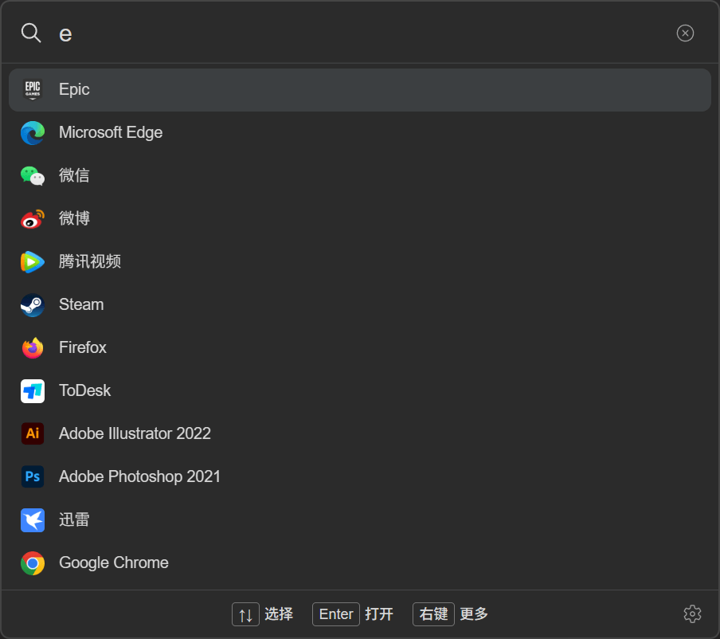Click the 迅雷 bird icon

click(33, 520)
